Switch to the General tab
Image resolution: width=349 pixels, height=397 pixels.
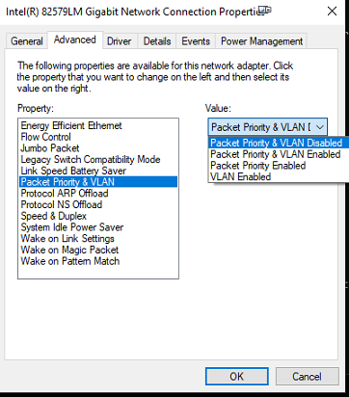[x=27, y=41]
